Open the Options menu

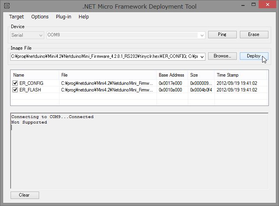[x=40, y=17]
